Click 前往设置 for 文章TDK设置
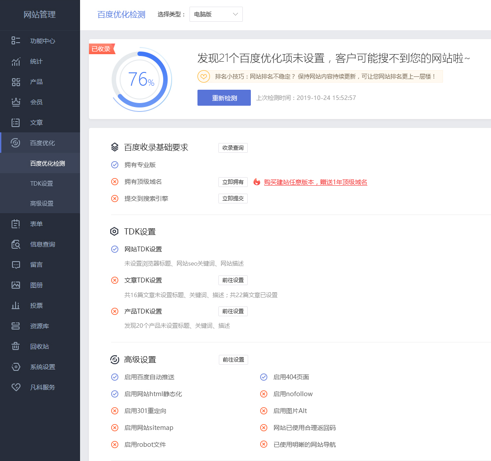Screen dimensions: 491x461 click(233, 280)
